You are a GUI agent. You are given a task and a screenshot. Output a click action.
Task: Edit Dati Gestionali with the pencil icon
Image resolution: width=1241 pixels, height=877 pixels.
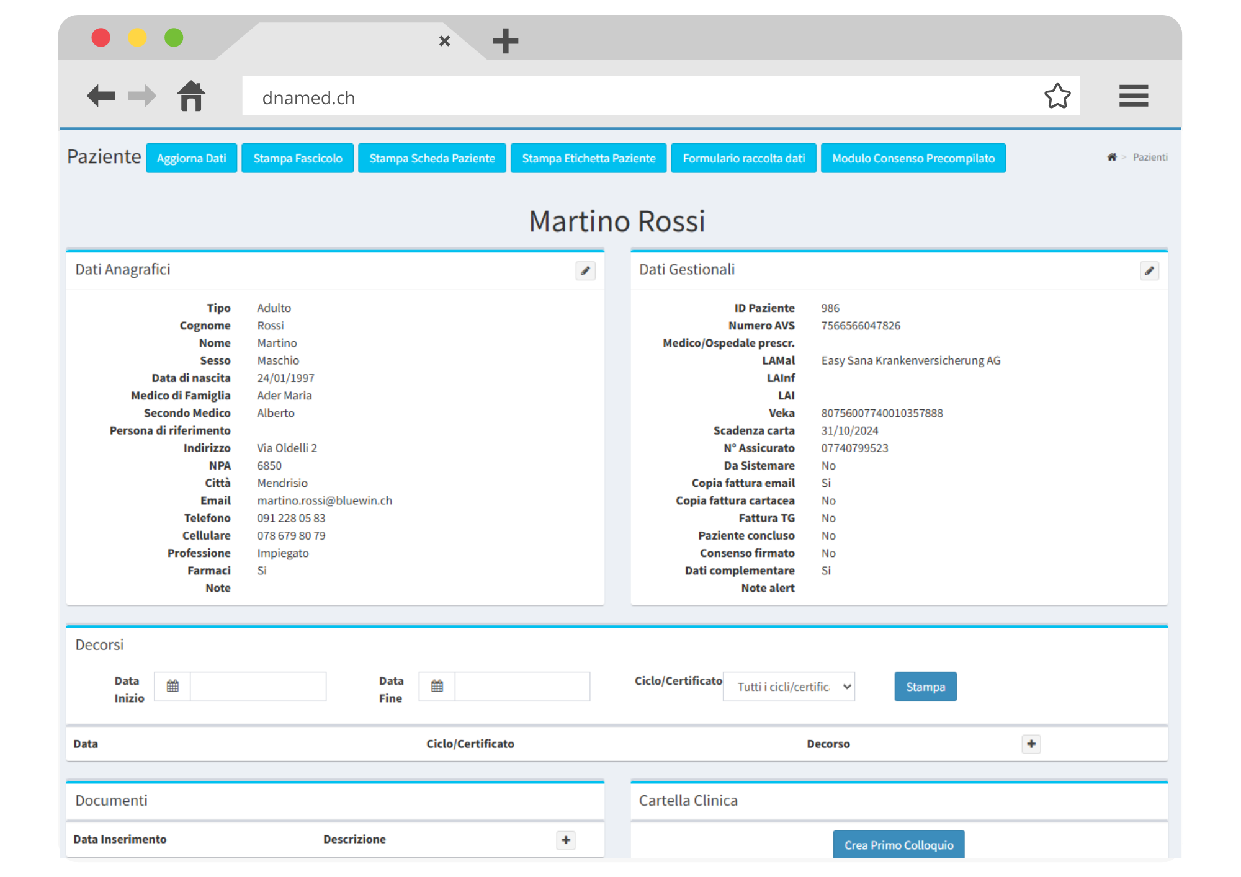pyautogui.click(x=1149, y=271)
